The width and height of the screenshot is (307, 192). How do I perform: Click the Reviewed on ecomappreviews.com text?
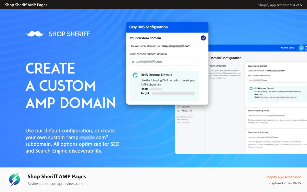55,184
